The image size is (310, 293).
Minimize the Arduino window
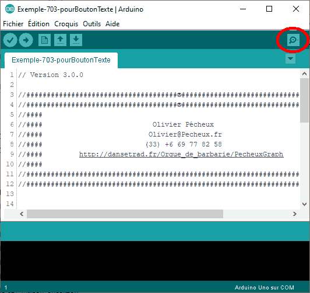pos(243,9)
